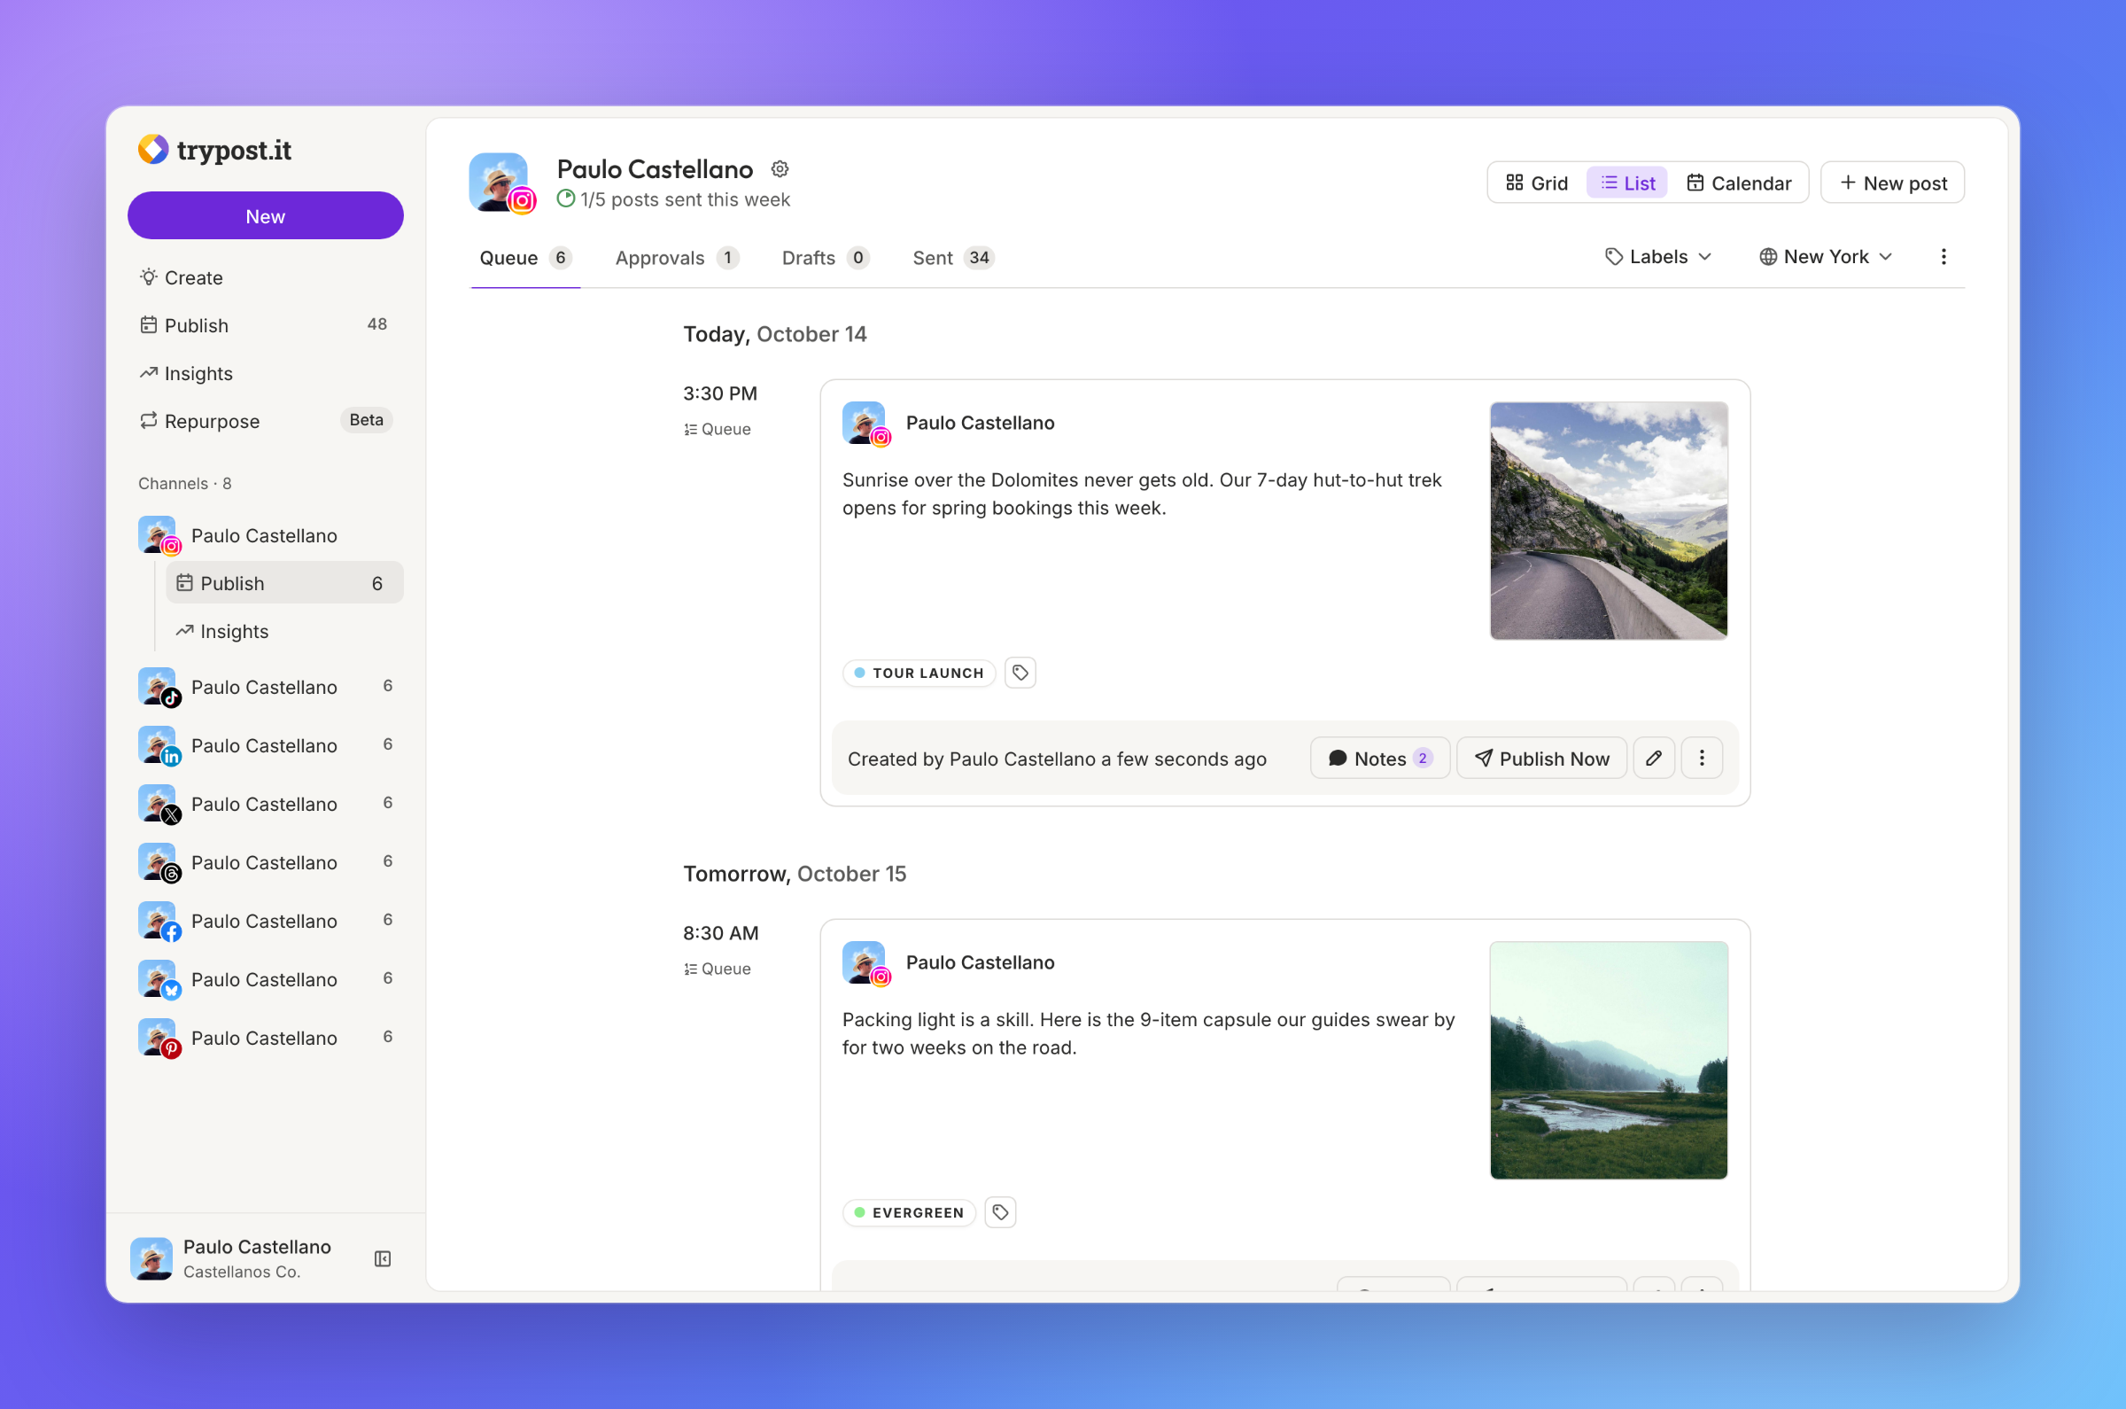Switch to Grid view
2126x1409 pixels.
pyautogui.click(x=1537, y=183)
